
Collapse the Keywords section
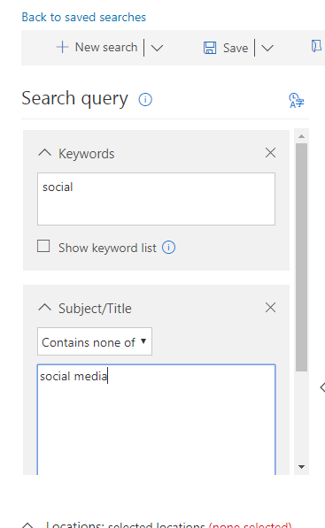(45, 153)
